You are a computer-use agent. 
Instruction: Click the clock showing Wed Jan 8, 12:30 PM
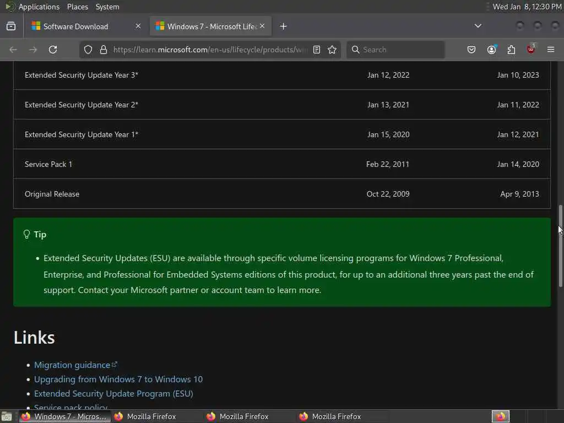coord(527,7)
